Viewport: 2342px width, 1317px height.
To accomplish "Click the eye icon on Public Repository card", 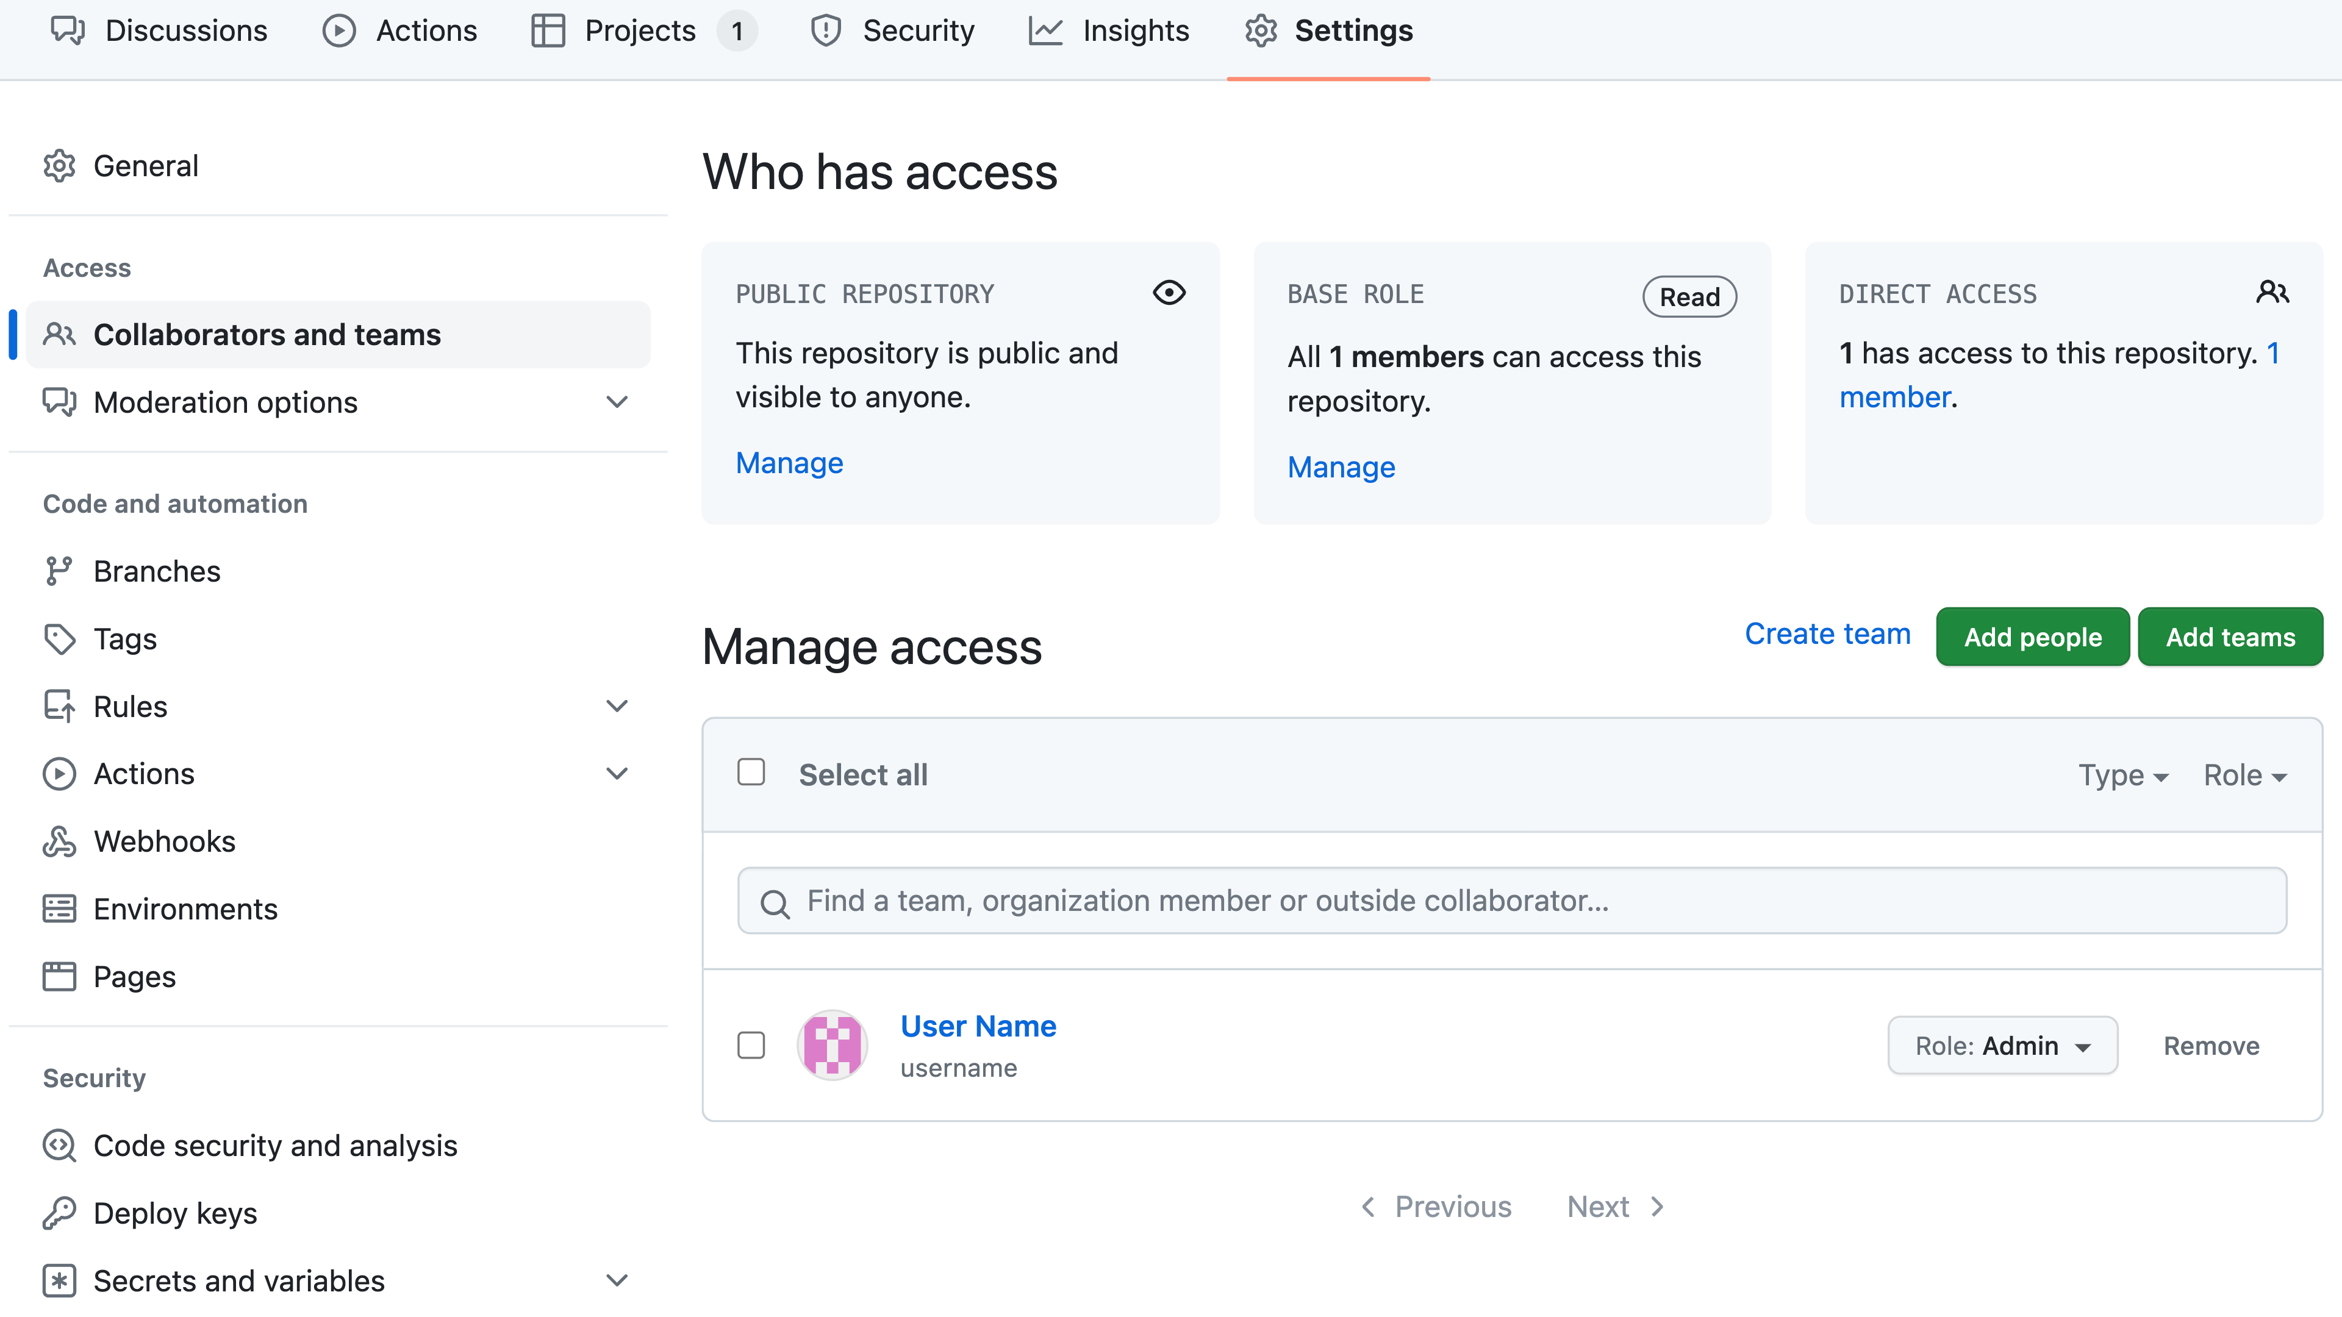I will pos(1169,293).
